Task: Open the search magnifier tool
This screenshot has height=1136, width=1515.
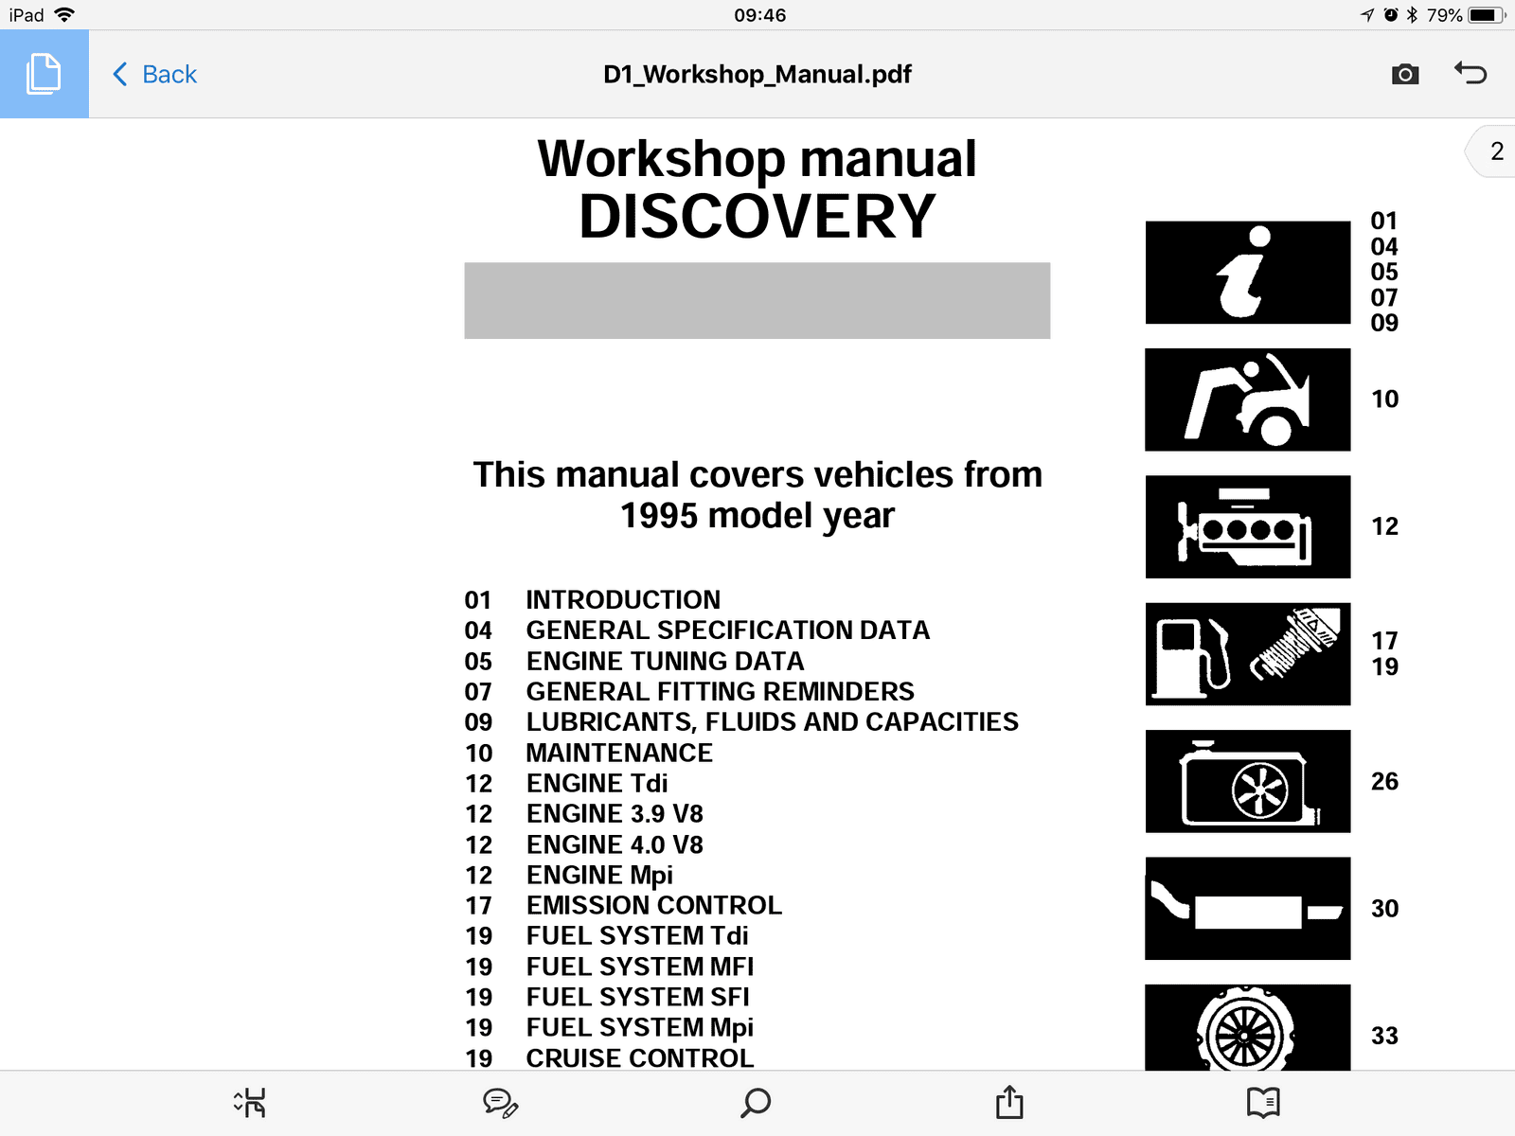Action: tap(756, 1102)
